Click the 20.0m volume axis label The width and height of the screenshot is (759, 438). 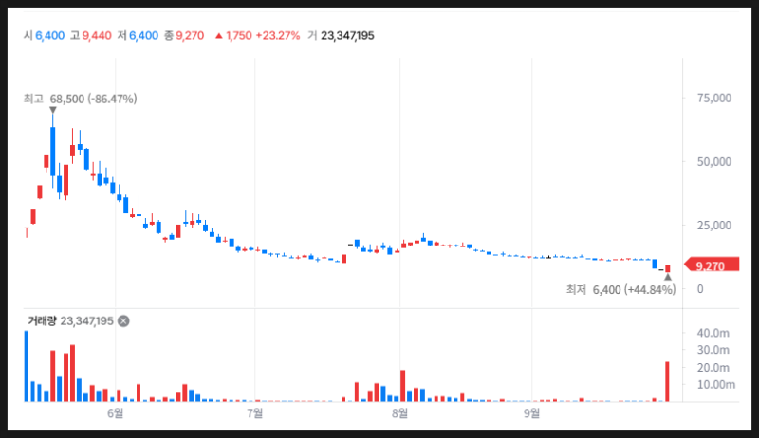click(x=713, y=368)
